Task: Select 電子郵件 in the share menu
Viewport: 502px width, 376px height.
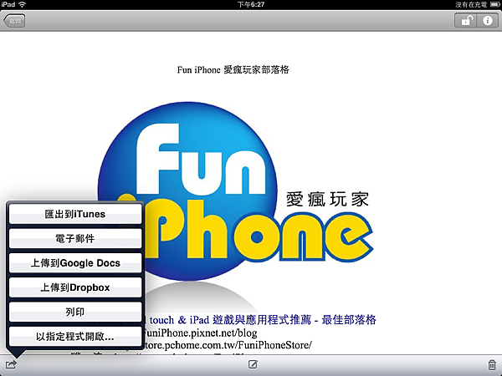Action: coord(75,238)
